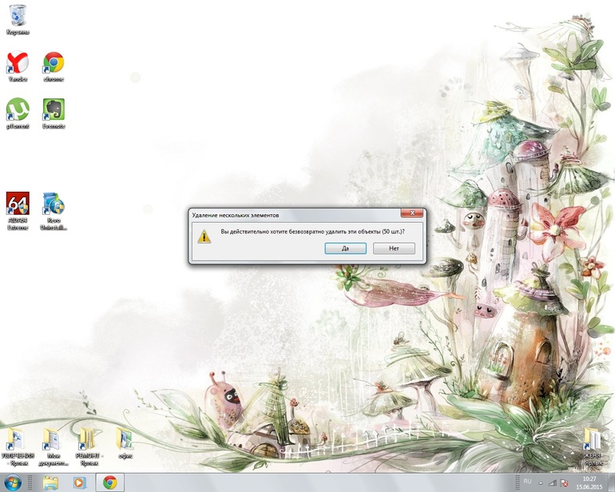Screen dimensions: 615x492
Task: Select the офис folder on desktop
Action: click(x=125, y=443)
